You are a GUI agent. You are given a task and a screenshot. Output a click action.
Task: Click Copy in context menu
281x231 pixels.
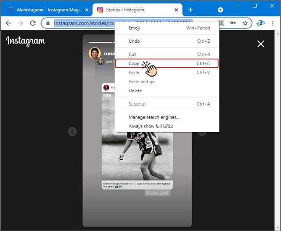(167, 63)
